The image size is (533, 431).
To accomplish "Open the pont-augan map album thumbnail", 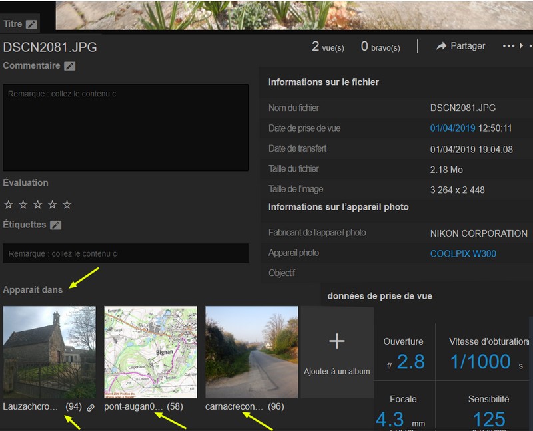I will (x=151, y=352).
